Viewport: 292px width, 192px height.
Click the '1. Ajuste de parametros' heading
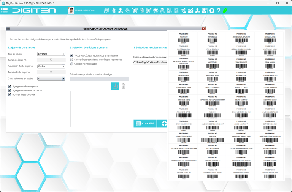click(22, 47)
